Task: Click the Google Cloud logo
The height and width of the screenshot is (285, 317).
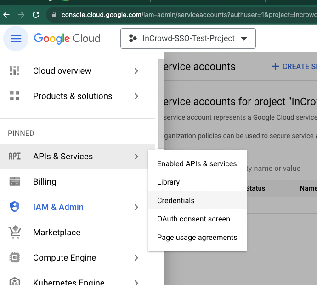Action: coord(67,39)
